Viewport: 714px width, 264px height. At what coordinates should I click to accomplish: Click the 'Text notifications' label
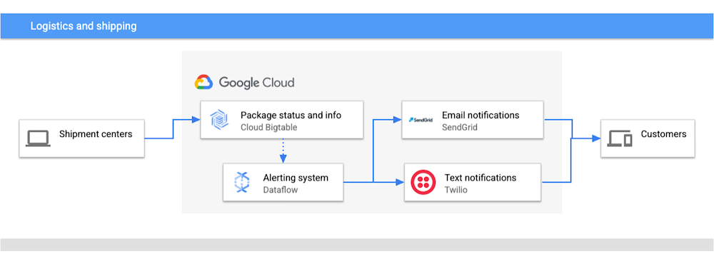point(481,178)
